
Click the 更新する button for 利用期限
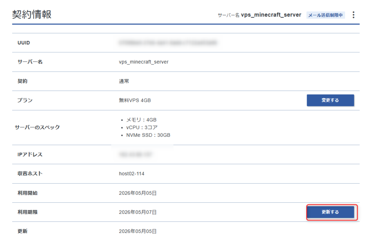tap(330, 212)
